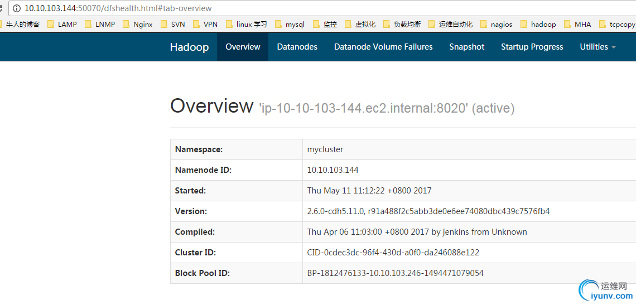The height and width of the screenshot is (305, 636).
Task: Open Datanode Volume Failures tab
Action: click(x=383, y=47)
